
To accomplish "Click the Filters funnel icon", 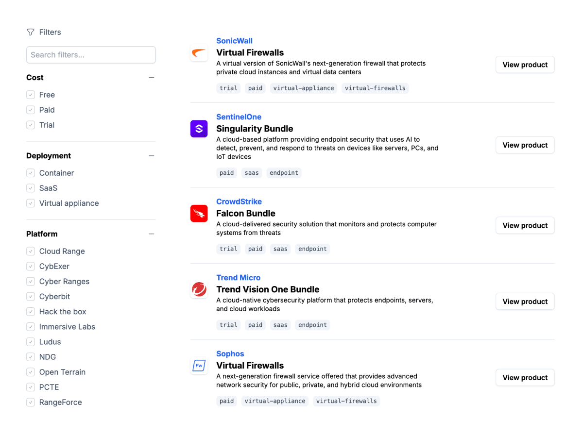I will (31, 32).
